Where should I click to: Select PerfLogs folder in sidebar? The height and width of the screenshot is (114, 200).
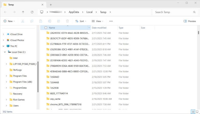(17, 70)
